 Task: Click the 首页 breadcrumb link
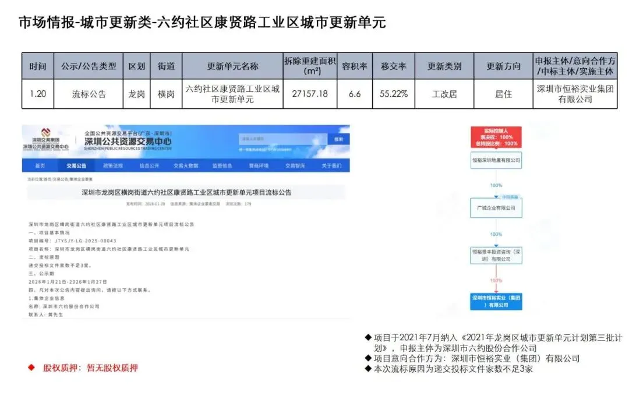coord(47,179)
